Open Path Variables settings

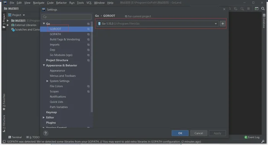59,107
